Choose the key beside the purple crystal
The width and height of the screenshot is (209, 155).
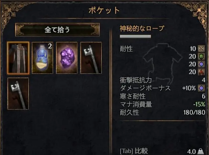point(91,58)
